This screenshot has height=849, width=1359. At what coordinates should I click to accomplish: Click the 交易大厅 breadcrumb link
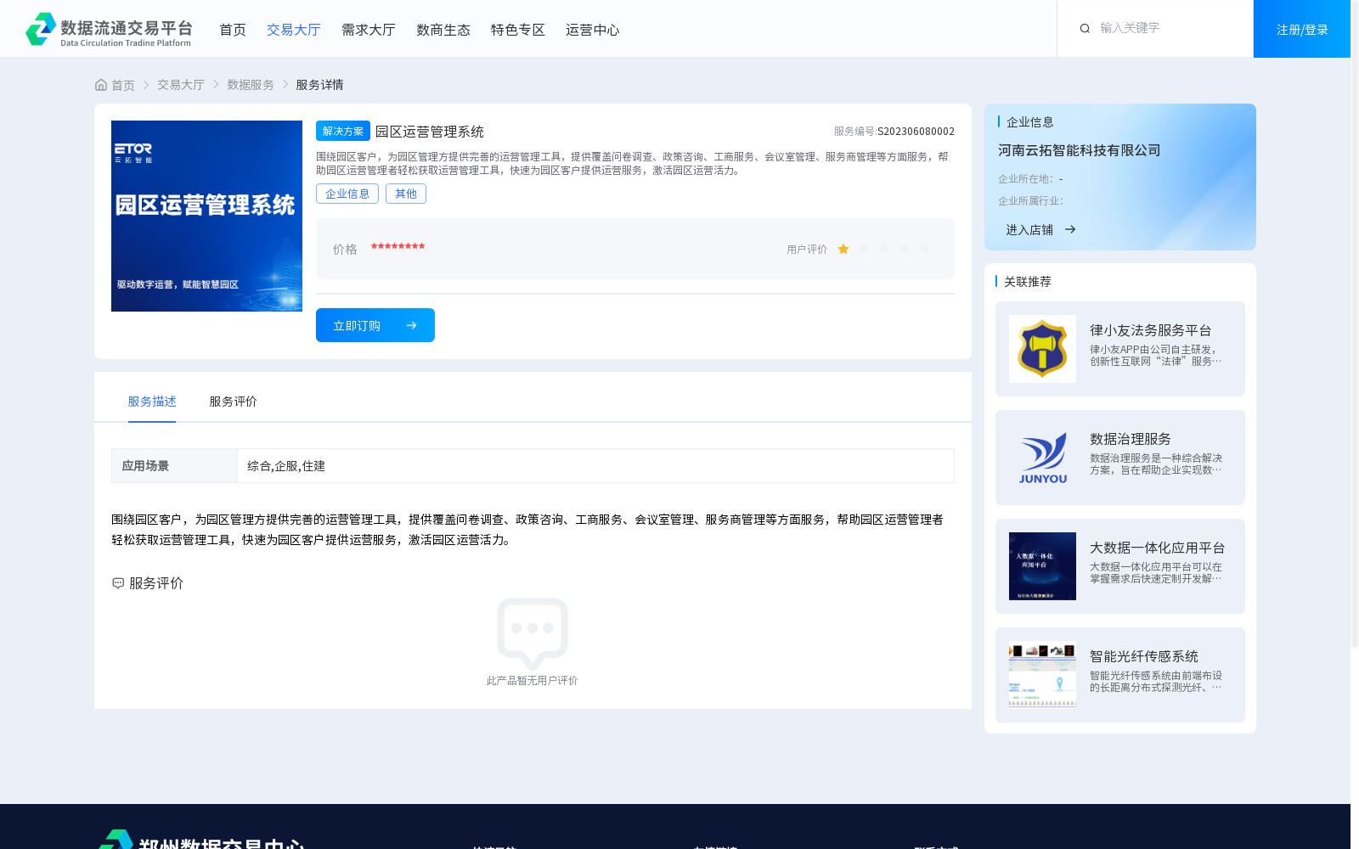pos(181,85)
